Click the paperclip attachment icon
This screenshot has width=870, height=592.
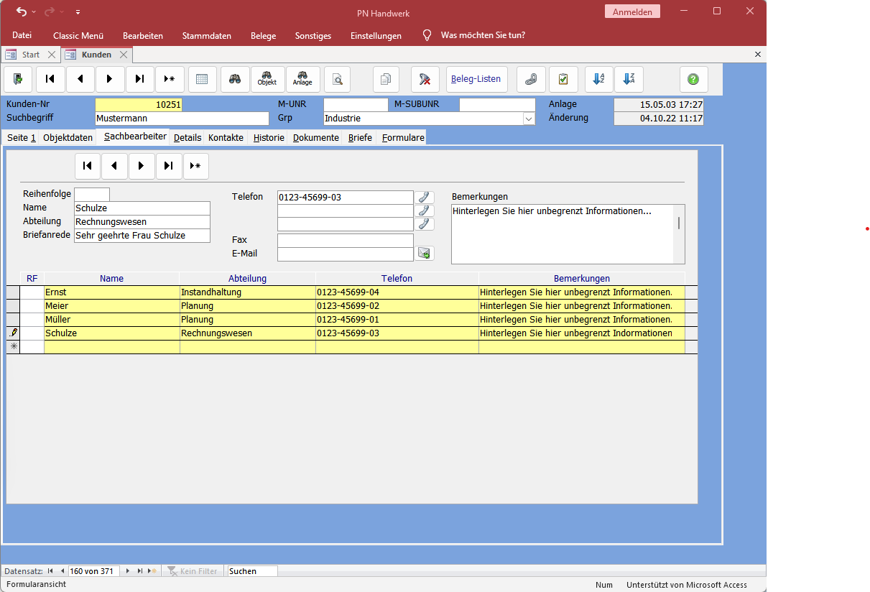[x=531, y=79]
